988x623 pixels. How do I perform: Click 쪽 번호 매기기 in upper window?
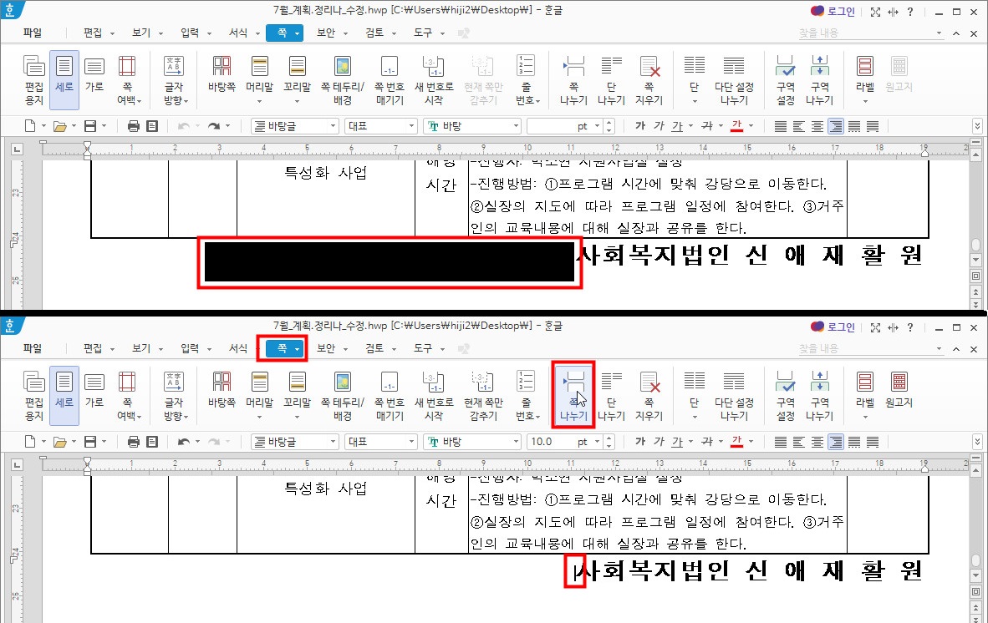coord(390,80)
